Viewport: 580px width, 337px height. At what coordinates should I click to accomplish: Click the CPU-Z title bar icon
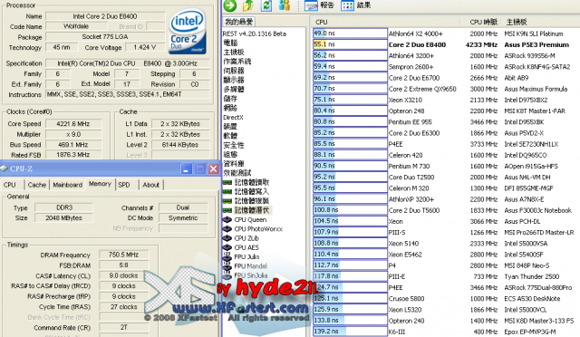click(x=4, y=168)
